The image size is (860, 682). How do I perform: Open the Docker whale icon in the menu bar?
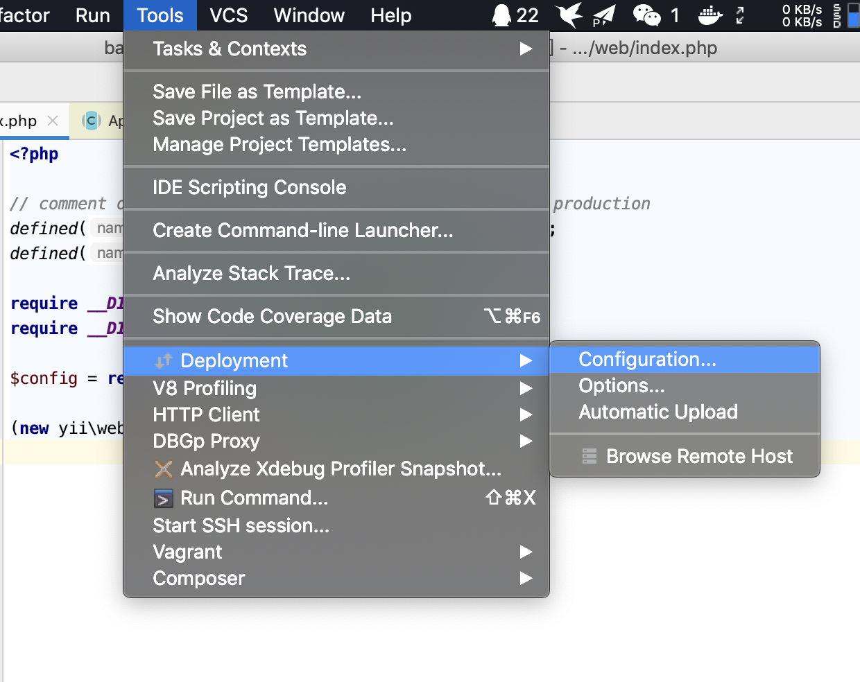tap(710, 15)
